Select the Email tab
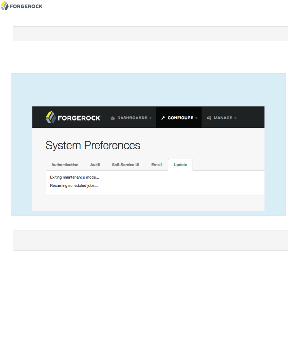The height and width of the screenshot is (359, 288). pos(156,165)
